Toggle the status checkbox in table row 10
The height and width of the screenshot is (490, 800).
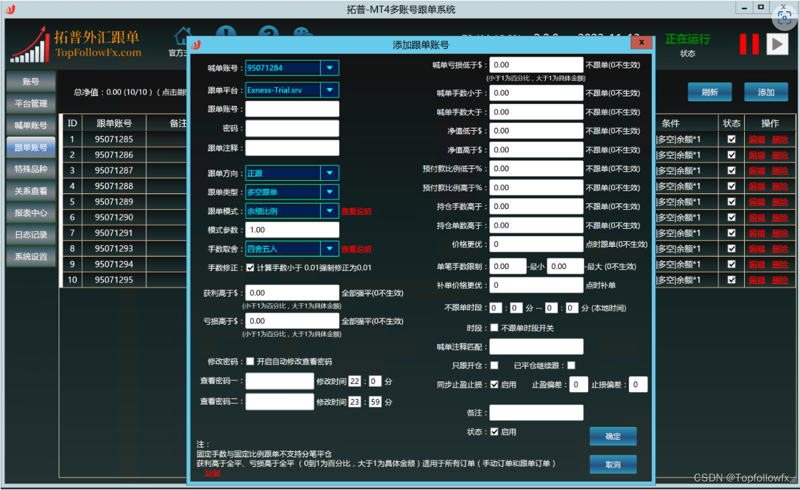(x=731, y=280)
